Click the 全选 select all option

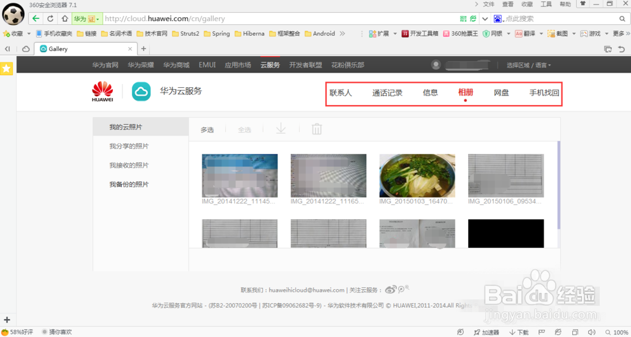[x=244, y=129]
